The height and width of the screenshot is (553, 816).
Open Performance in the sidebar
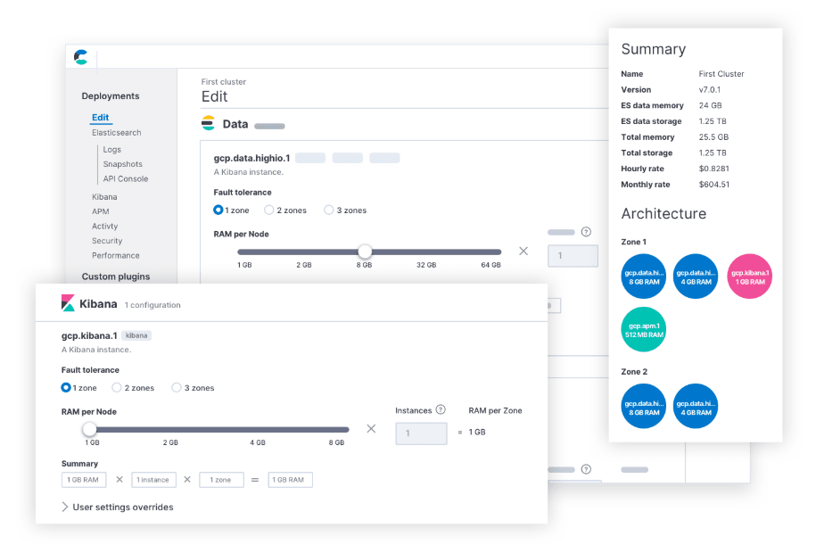pos(116,255)
